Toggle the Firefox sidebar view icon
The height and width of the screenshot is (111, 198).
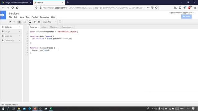click(x=180, y=8)
